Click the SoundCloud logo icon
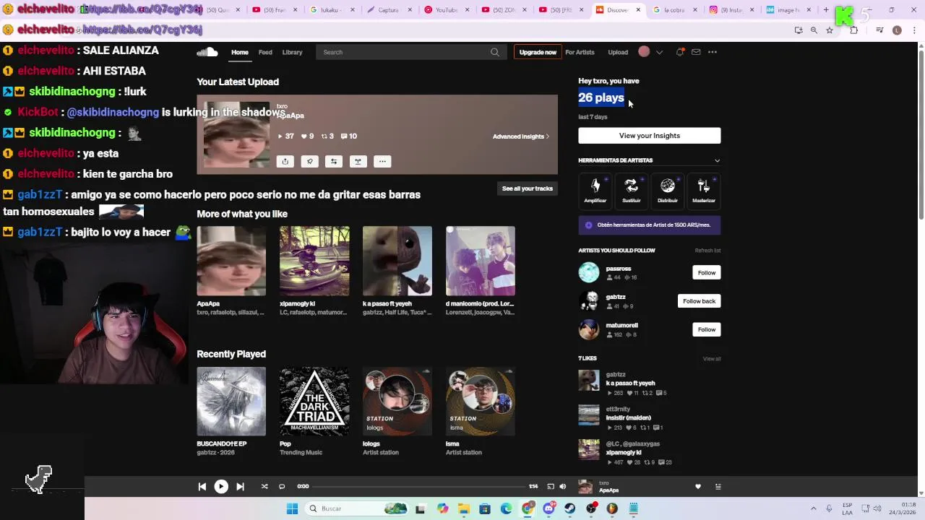Image resolution: width=925 pixels, height=520 pixels. pos(207,52)
